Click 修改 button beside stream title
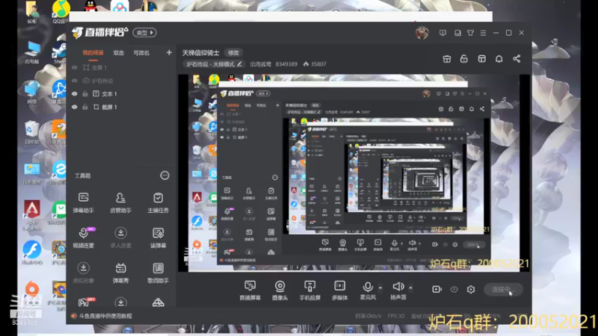Screen dimensions: 598x336 tap(233, 52)
